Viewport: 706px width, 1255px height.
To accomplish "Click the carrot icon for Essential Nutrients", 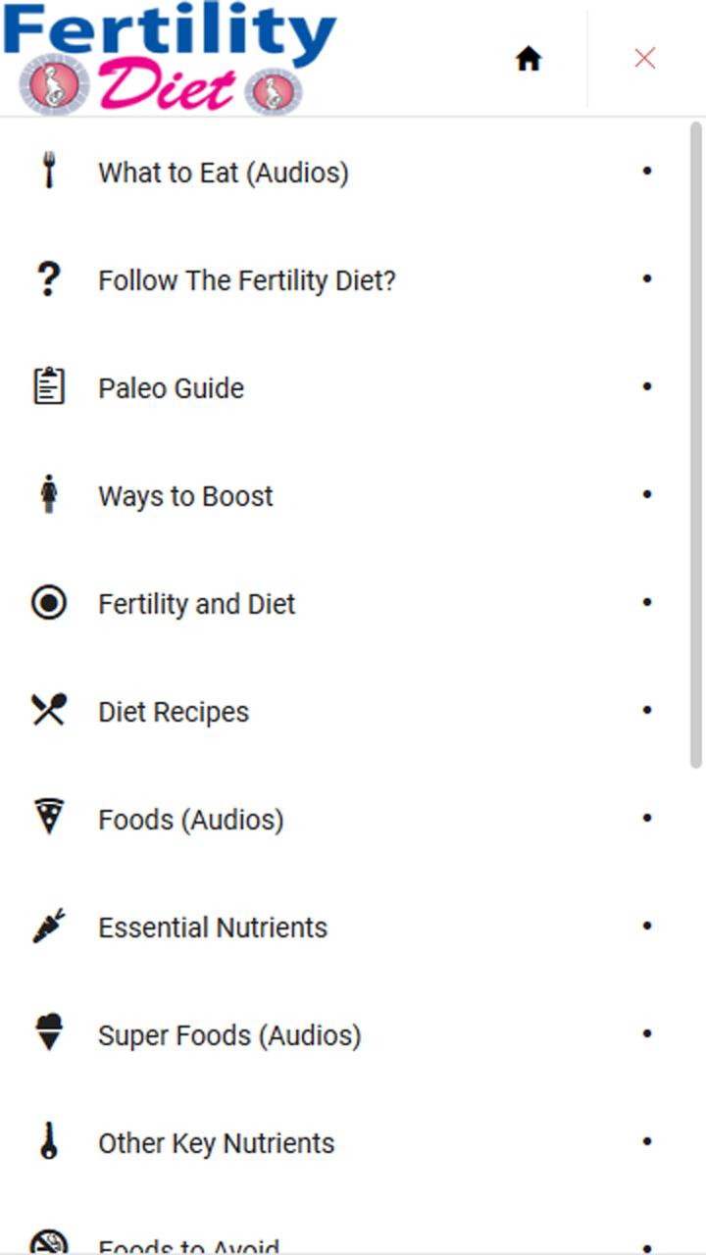I will coord(48,926).
